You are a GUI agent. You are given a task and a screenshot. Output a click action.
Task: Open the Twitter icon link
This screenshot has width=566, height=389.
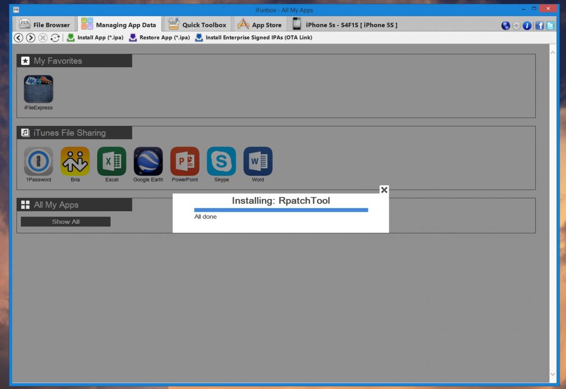pyautogui.click(x=550, y=25)
